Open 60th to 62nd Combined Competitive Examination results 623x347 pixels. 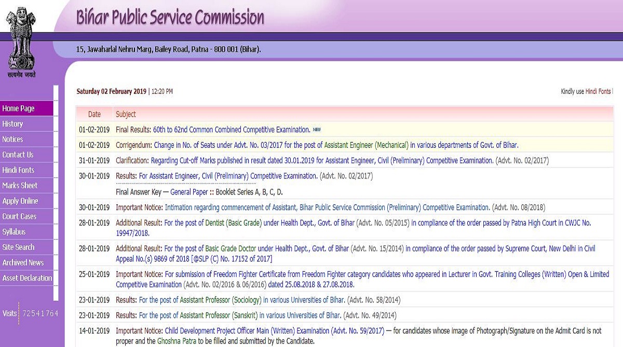(x=232, y=130)
